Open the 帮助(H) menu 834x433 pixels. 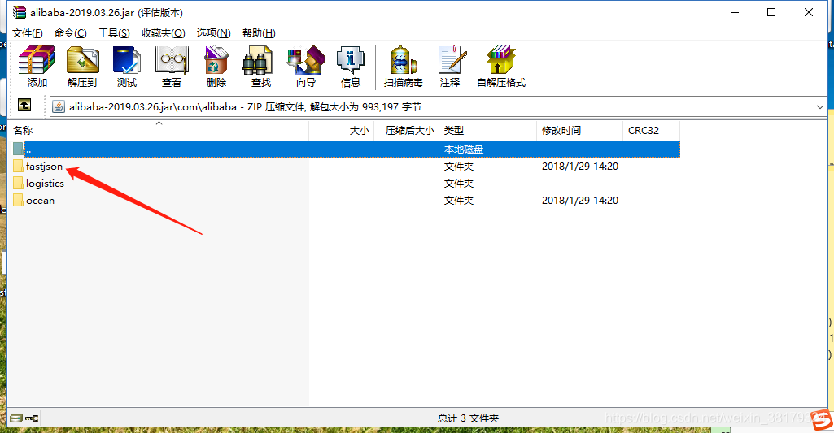(x=259, y=33)
